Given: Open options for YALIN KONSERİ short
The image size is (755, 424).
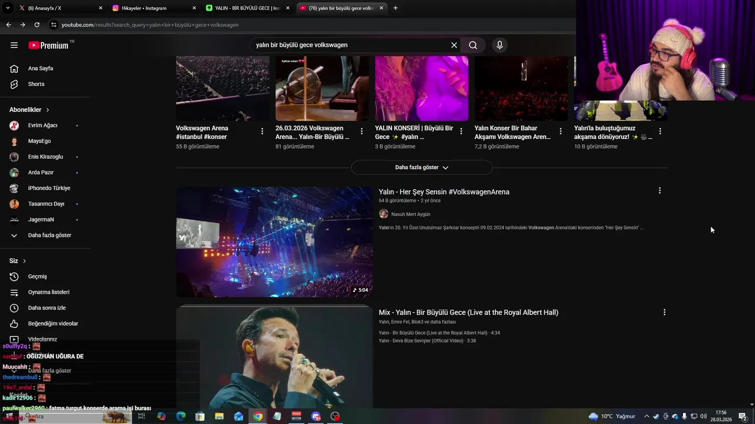Looking at the screenshot, I should coord(461,131).
